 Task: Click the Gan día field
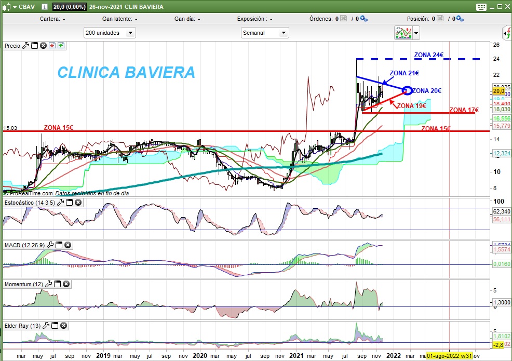point(187,19)
